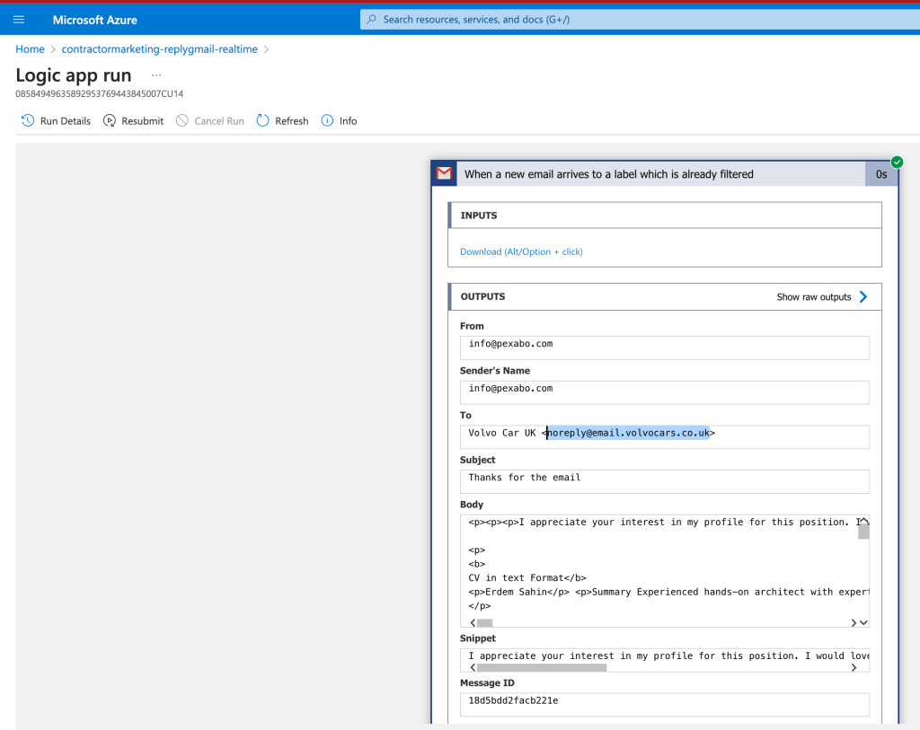Open the Azure portal hamburger menu
This screenshot has width=920, height=730.
coord(19,20)
